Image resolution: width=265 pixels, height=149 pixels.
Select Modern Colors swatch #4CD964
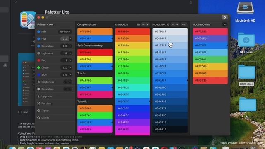tap(210, 60)
